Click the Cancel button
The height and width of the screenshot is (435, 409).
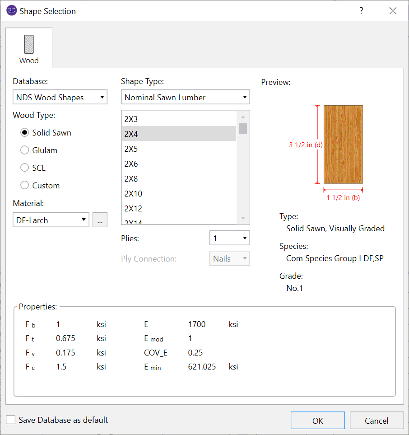coord(376,421)
